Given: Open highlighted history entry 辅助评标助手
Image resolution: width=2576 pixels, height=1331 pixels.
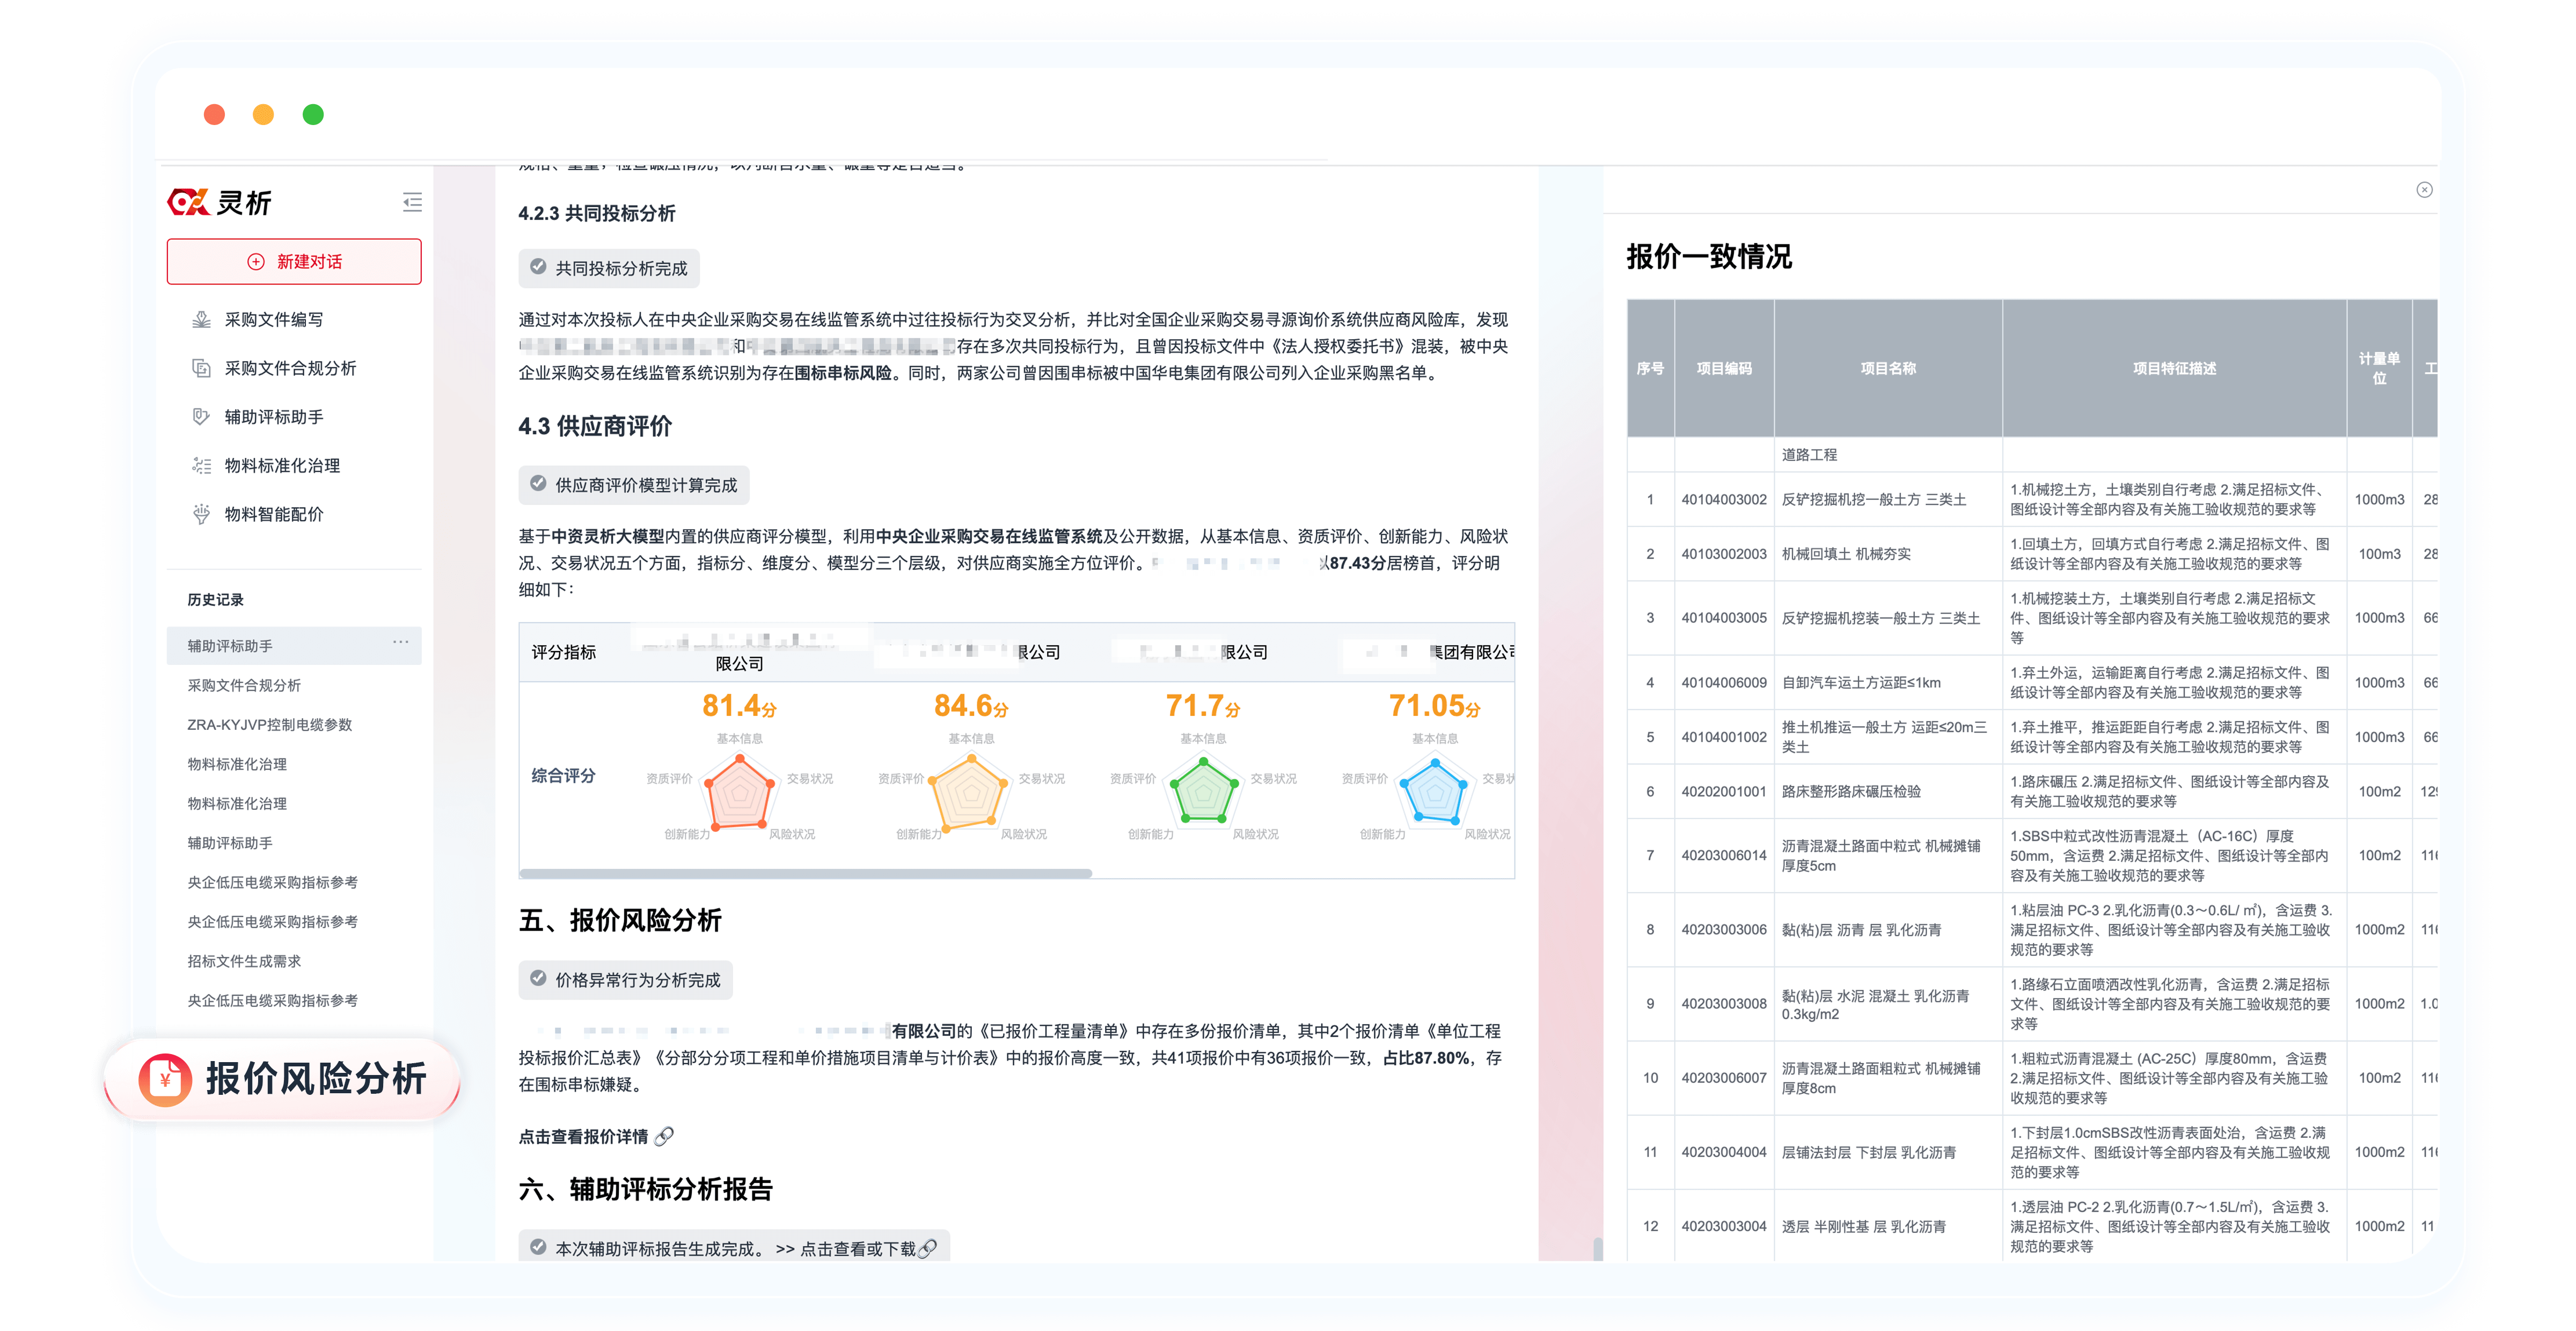Looking at the screenshot, I should [x=294, y=646].
